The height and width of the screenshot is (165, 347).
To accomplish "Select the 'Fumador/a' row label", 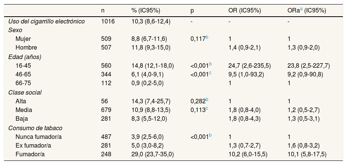I will [30, 154].
